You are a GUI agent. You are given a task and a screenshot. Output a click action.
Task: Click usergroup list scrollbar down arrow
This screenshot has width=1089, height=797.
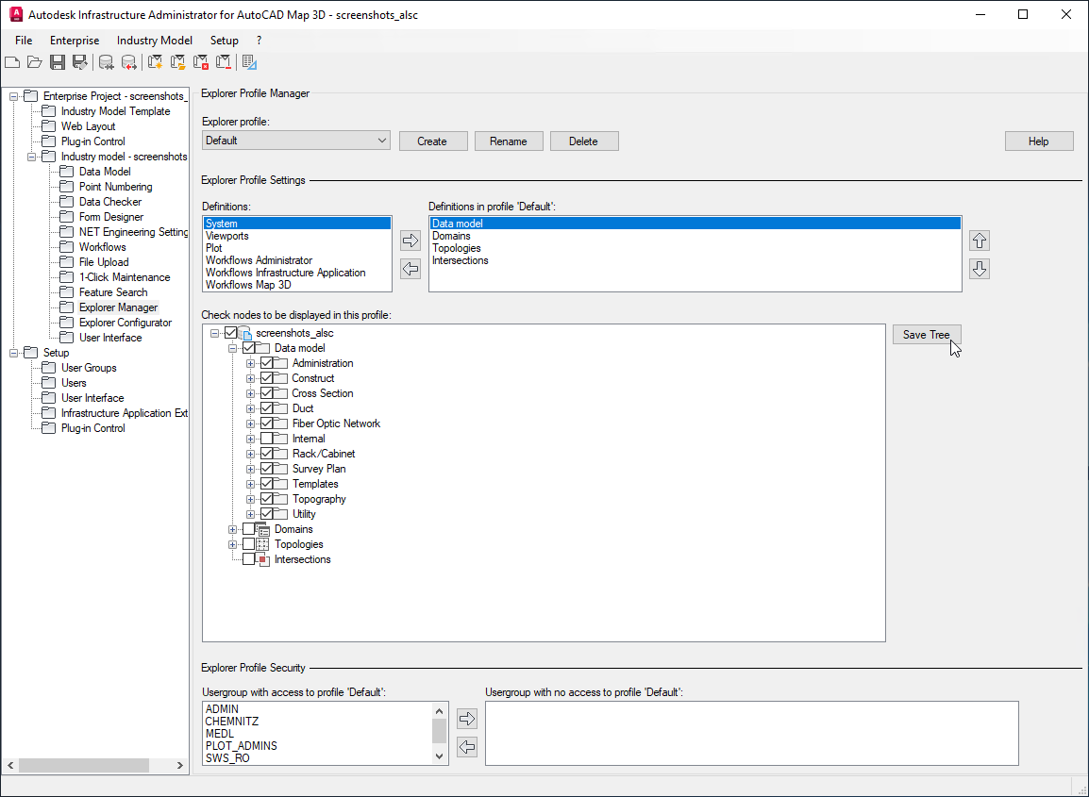439,756
